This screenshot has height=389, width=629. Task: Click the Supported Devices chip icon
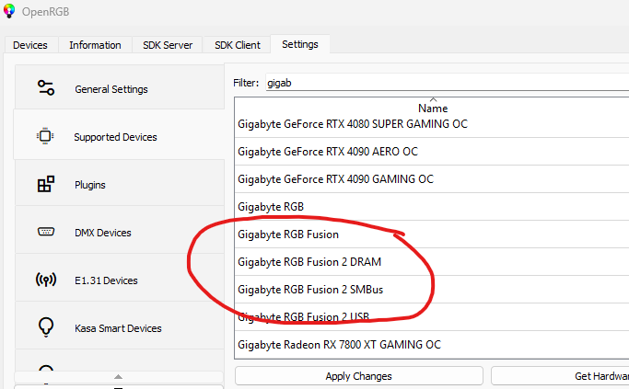[45, 136]
